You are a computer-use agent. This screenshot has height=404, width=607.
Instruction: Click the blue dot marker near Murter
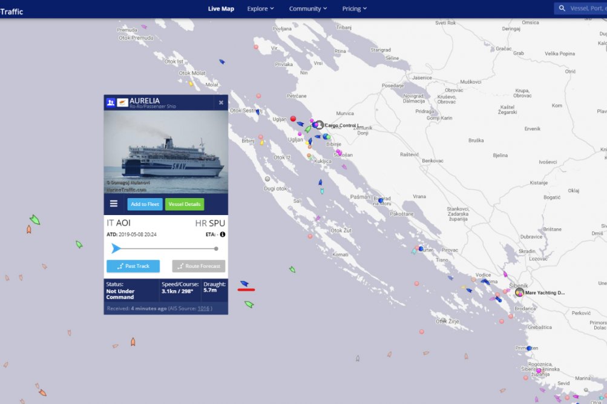[x=421, y=249]
